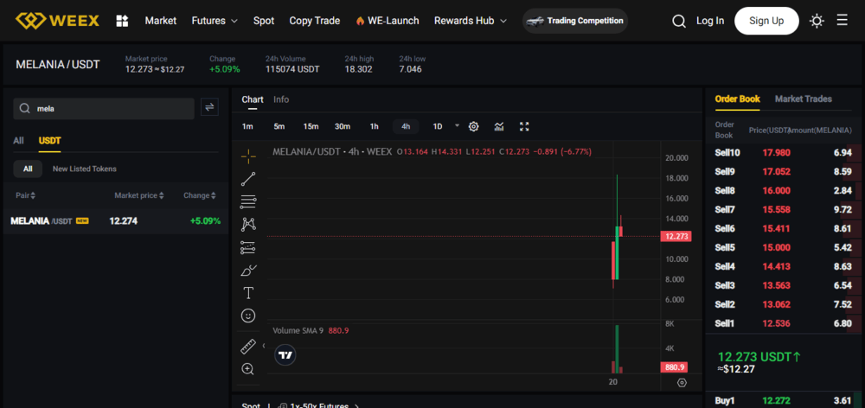Set chart interval to 1D

tap(438, 126)
